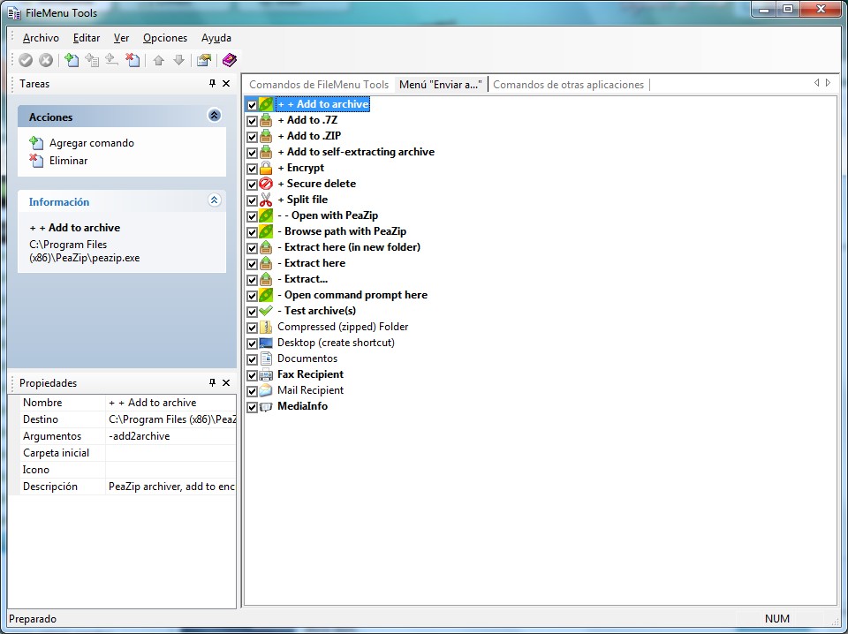This screenshot has width=848, height=634.
Task: Click the fax machine icon for Fax Recipient
Action: point(266,374)
